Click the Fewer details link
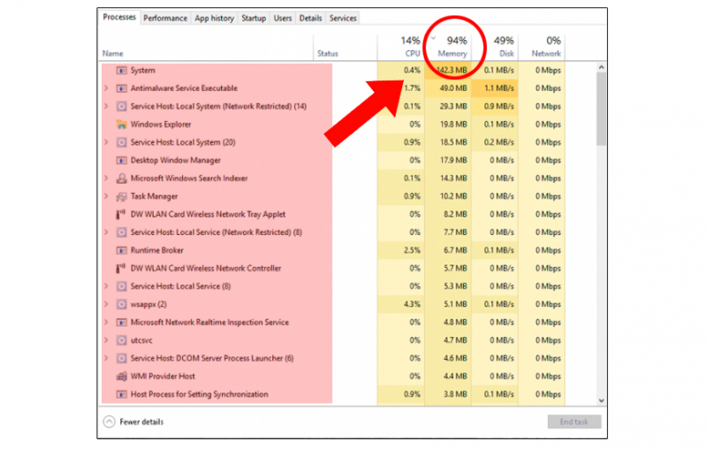This screenshot has height=449, width=707. 141,422
